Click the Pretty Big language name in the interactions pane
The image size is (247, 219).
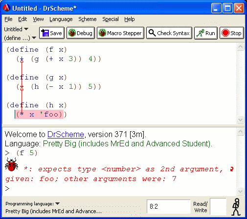click(x=127, y=144)
